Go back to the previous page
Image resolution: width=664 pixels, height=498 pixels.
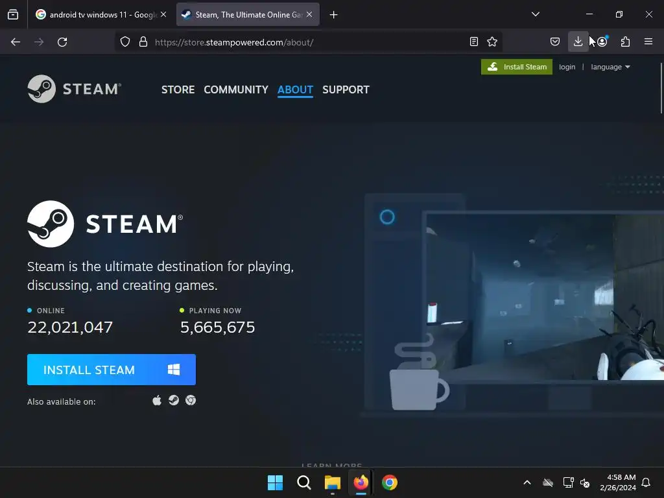[x=16, y=42]
